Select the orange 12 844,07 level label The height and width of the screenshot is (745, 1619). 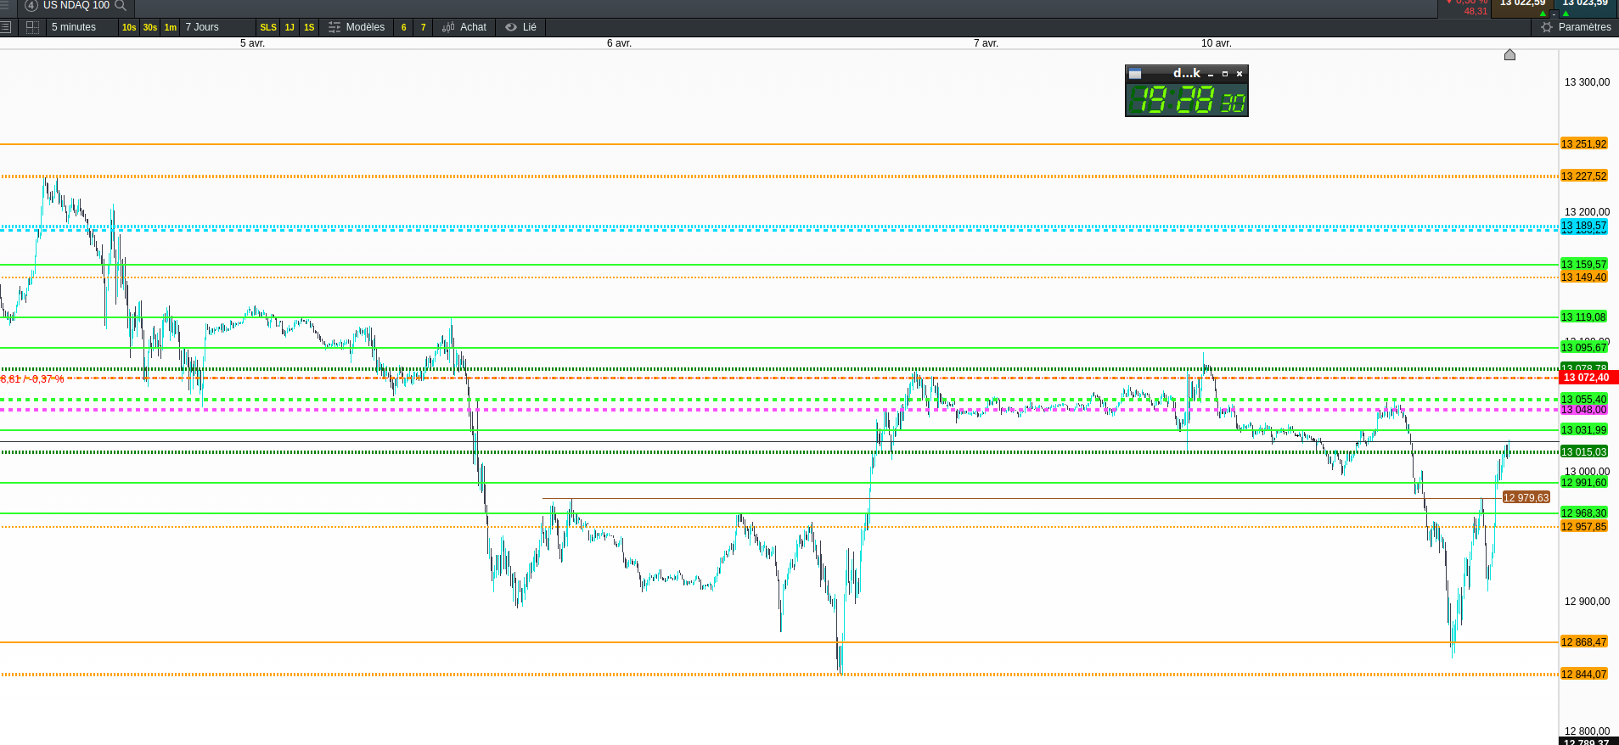click(1583, 675)
